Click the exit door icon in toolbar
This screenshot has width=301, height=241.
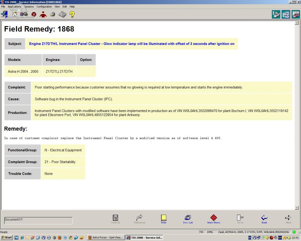click(4, 14)
